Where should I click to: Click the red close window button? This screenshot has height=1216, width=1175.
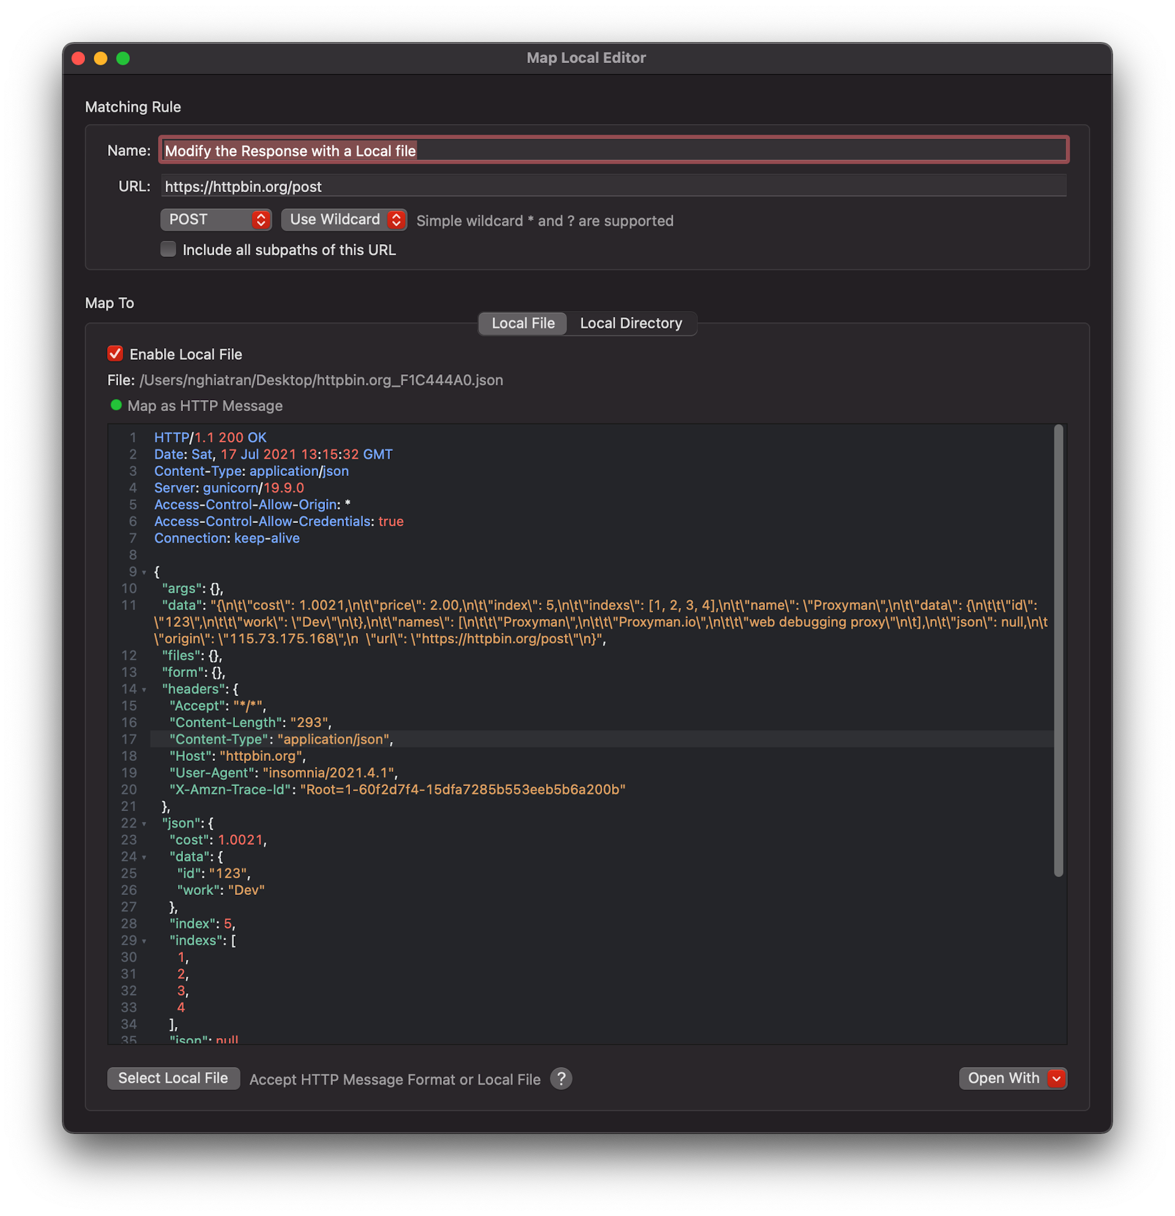79,58
